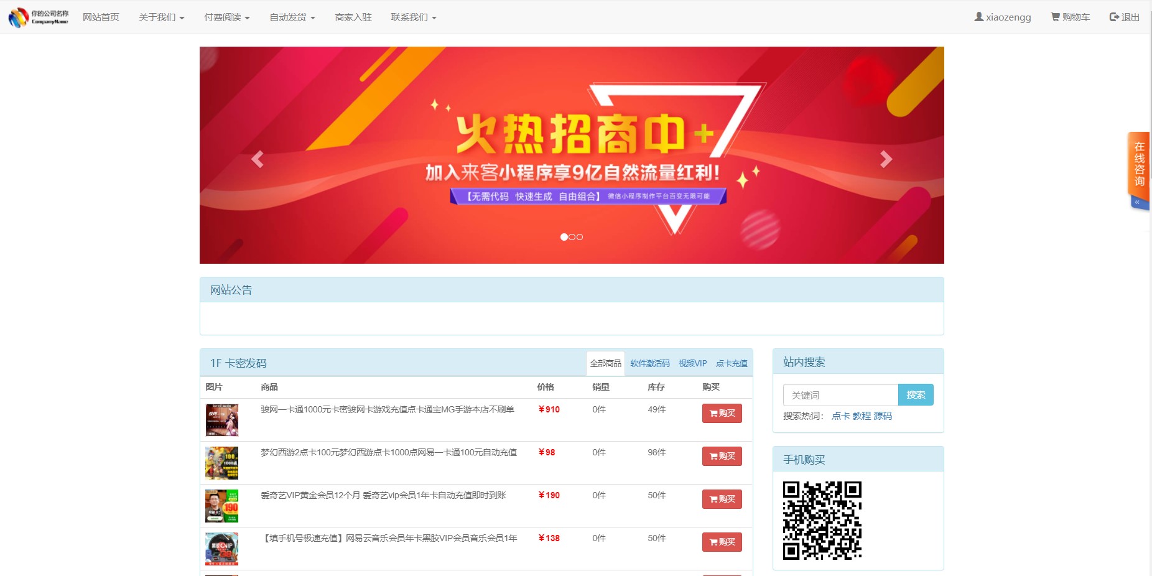Click the company logo in top left

point(37,17)
